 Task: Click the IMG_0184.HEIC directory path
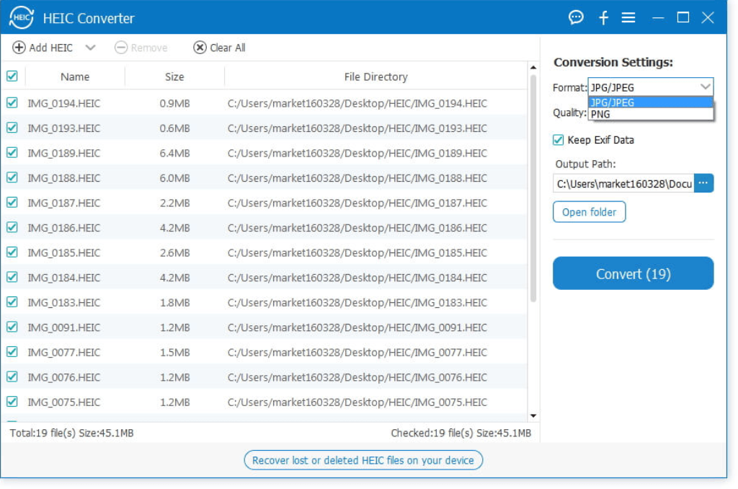click(x=357, y=278)
